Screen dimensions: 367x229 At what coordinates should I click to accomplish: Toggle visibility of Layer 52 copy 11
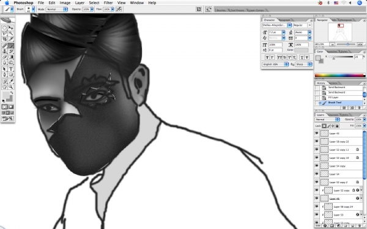(317, 150)
